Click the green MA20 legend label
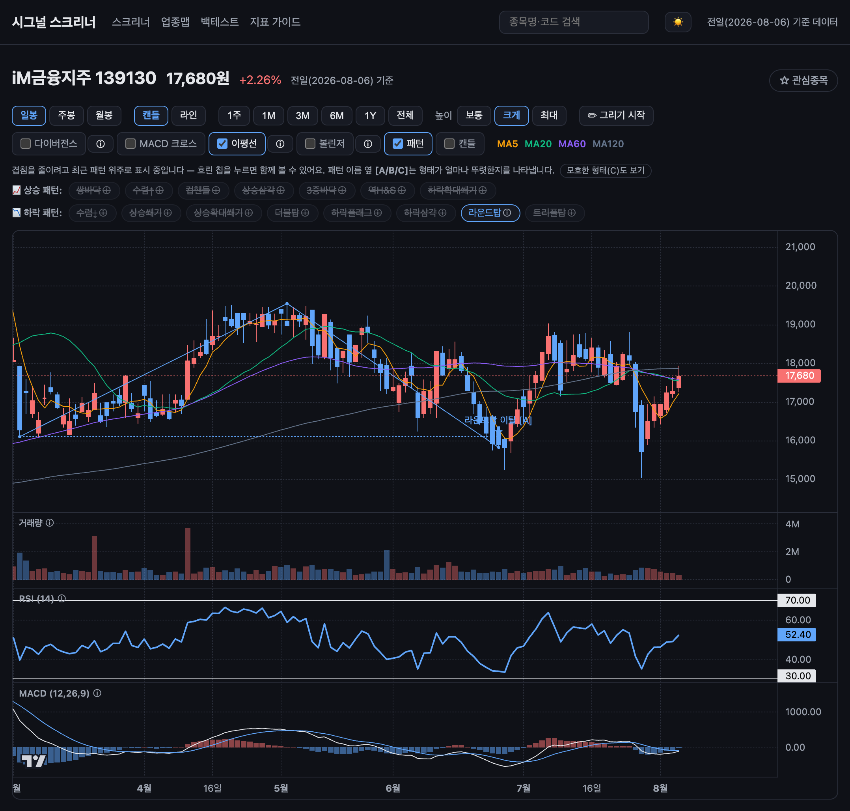Viewport: 850px width, 811px height. click(538, 144)
